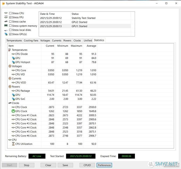Image resolution: width=181 pixels, height=169 pixels.
Task: Click the Stress GPU(s) monitor icon
Action: click(6, 34)
